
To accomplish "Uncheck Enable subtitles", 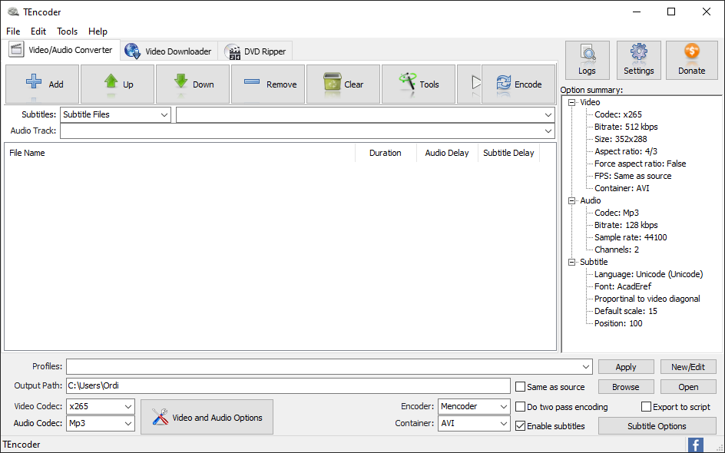I will pos(550,426).
